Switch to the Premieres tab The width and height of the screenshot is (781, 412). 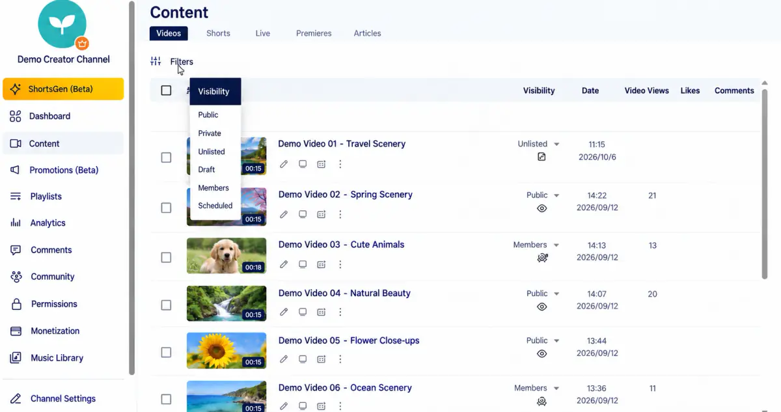(314, 33)
